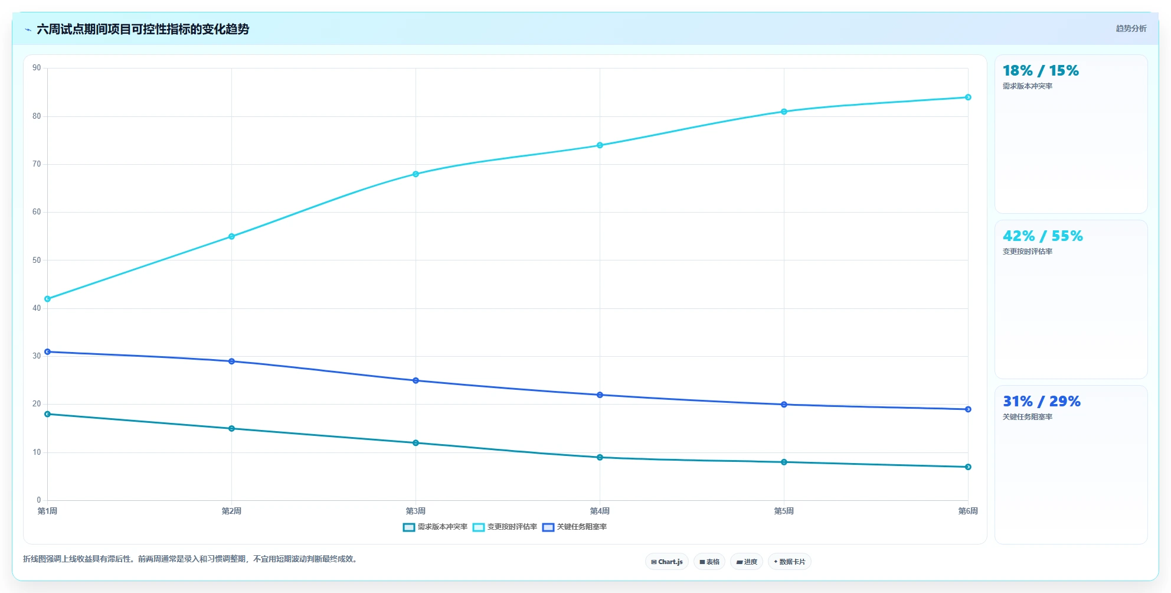The height and width of the screenshot is (593, 1171).
Task: Click the 变更按时评估率 point at 第4周
Action: point(600,145)
